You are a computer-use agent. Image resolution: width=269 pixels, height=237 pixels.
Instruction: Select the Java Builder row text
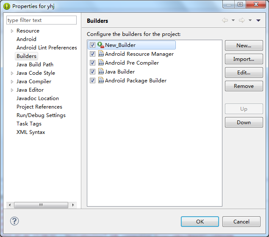(120, 72)
